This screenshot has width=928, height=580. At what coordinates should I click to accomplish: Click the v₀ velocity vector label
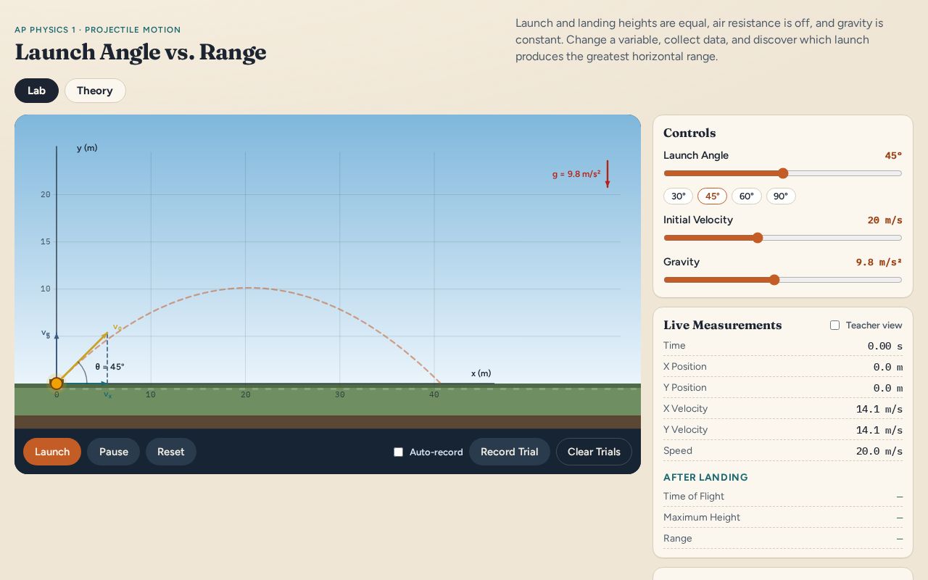pyautogui.click(x=117, y=328)
